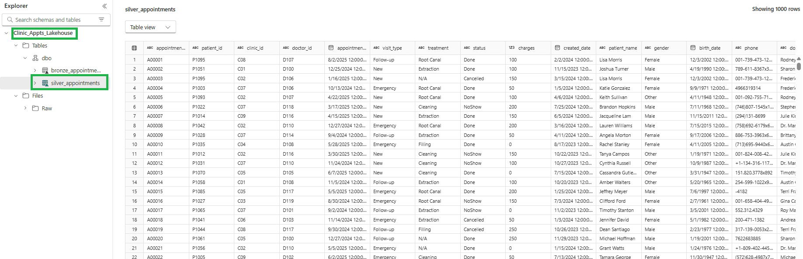Screen dimensions: 803x259
Task: Click the grid select-all icon in table corner
Action: 134,48
